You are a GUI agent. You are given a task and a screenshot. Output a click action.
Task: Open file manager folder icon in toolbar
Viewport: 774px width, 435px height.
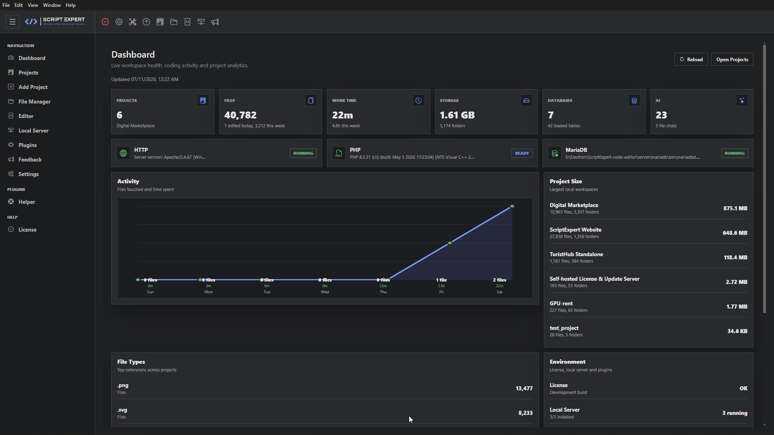(x=174, y=22)
